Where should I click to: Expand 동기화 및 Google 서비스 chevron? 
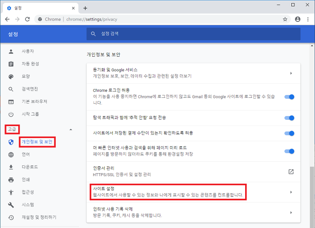click(x=291, y=73)
